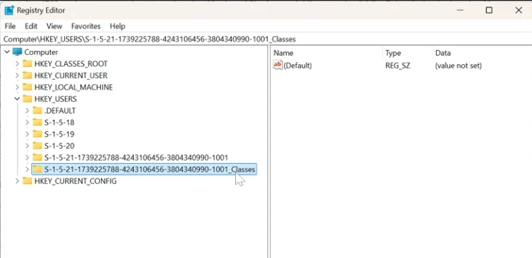Select the HKEY_USERS key label

[x=56, y=99]
